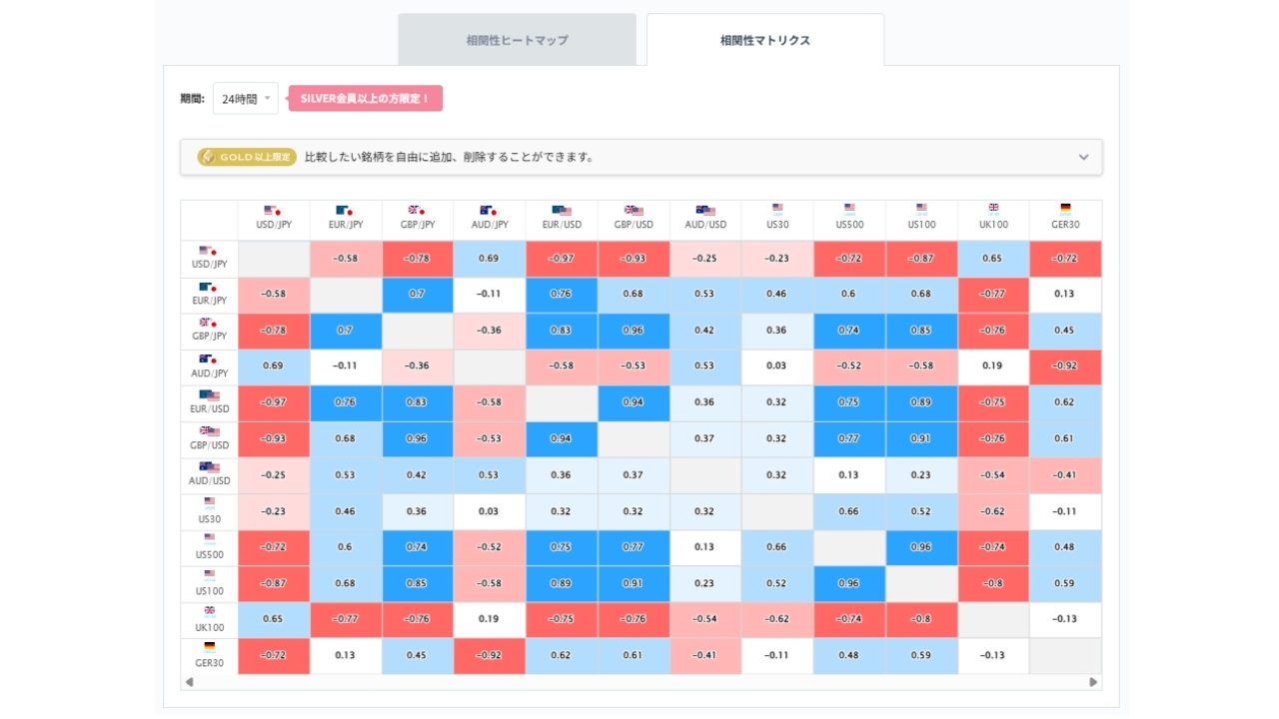The width and height of the screenshot is (1279, 719).
Task: Click AUD/USD flag icon in column header
Action: [x=705, y=211]
